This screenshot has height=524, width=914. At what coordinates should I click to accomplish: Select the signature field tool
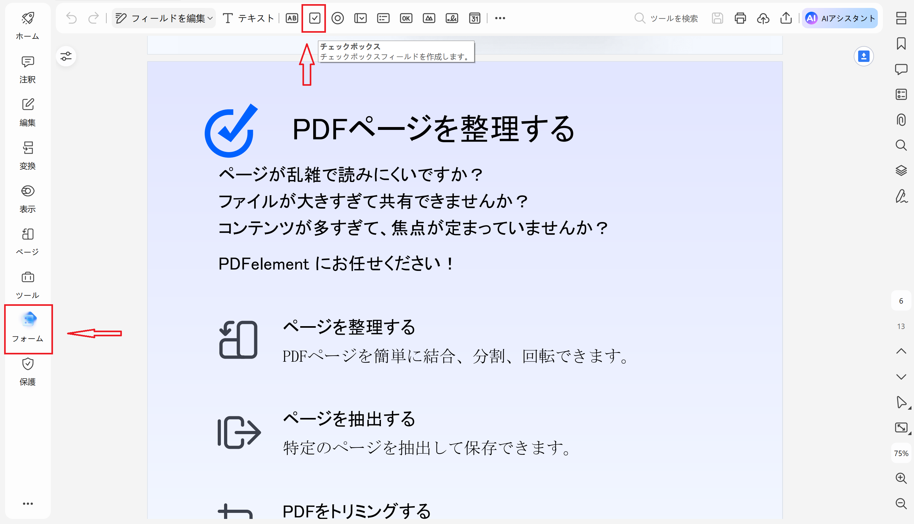point(452,18)
